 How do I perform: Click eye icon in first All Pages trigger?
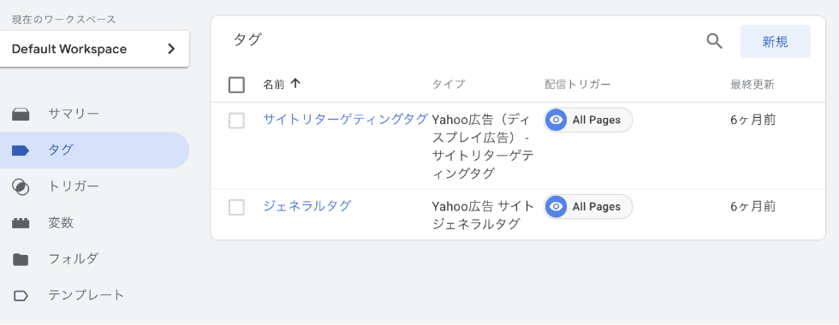556,121
